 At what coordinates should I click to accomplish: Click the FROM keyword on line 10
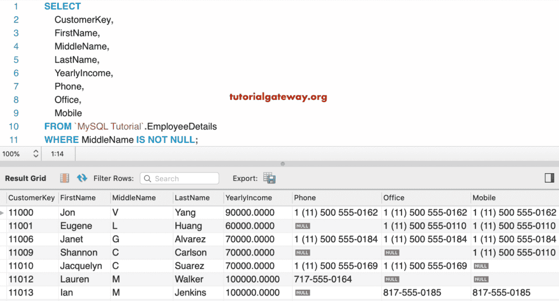tap(58, 127)
